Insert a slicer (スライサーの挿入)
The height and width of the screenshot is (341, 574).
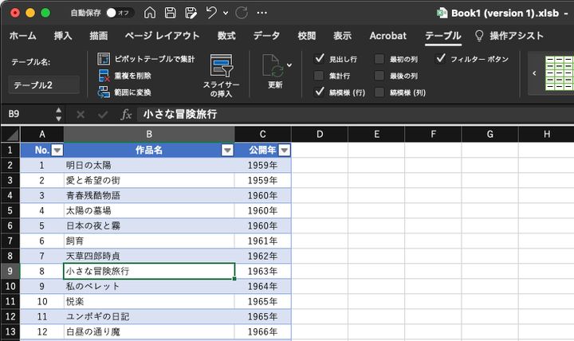click(x=220, y=75)
